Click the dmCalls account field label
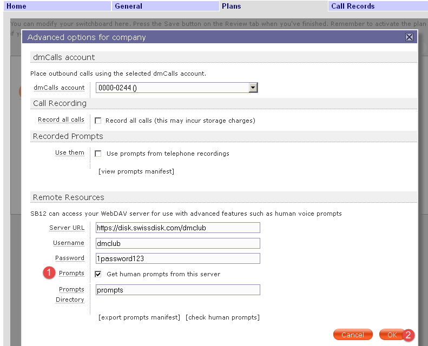The image size is (428, 346). [x=59, y=88]
